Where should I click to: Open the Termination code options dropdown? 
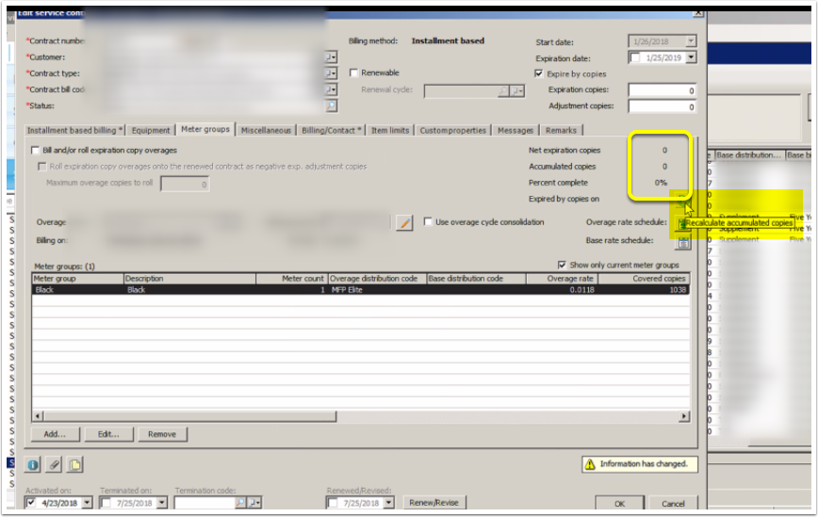pos(254,503)
